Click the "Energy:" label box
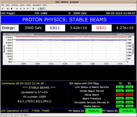 pos(10,28)
